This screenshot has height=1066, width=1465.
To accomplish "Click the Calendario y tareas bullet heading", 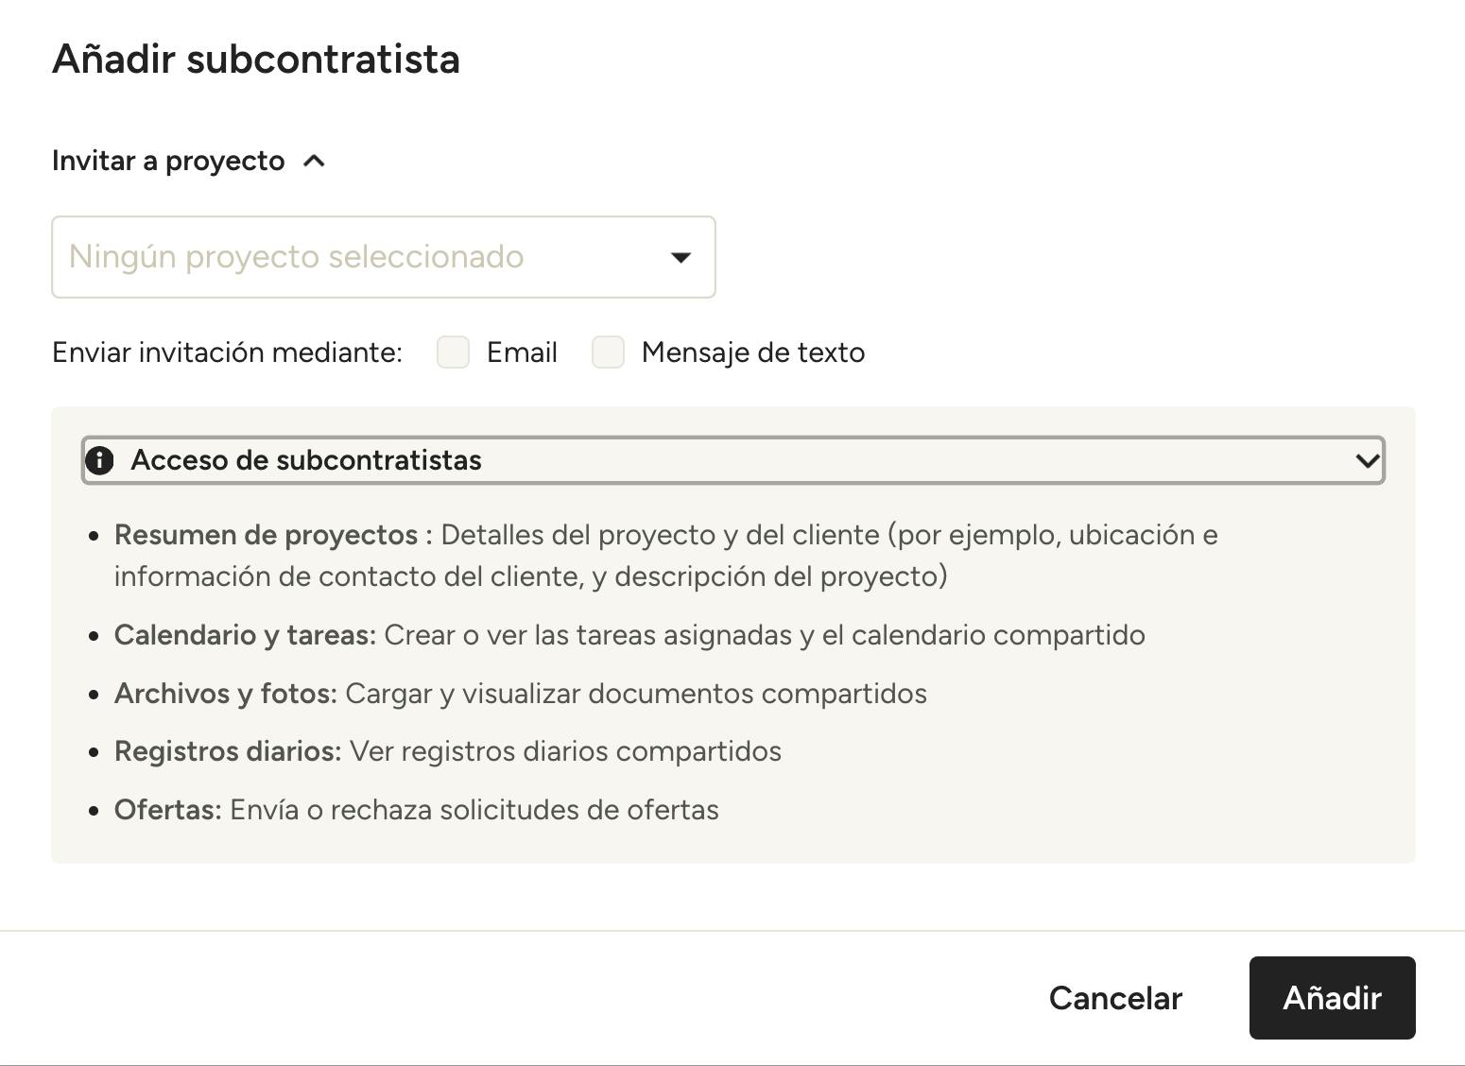I will (x=245, y=635).
